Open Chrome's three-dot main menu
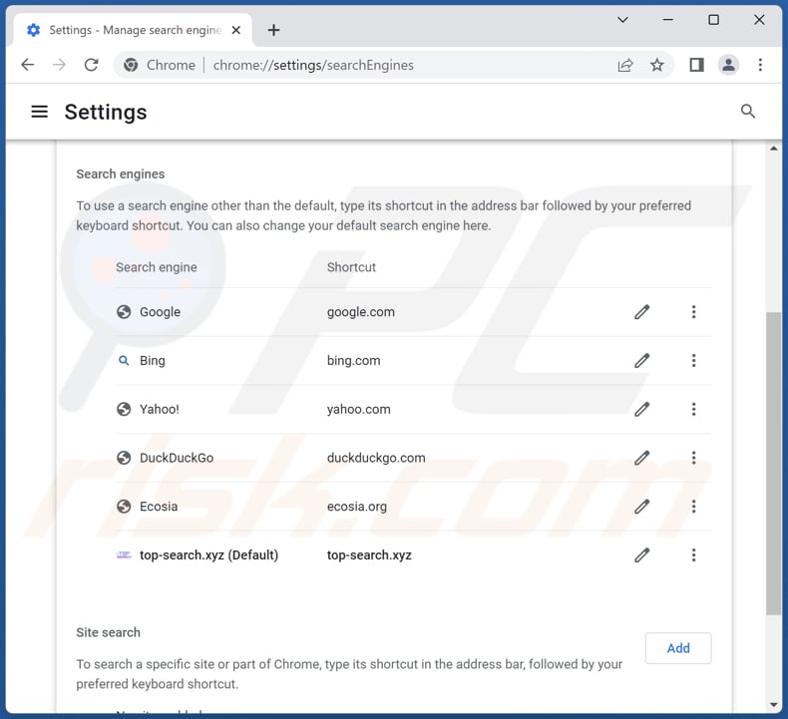Viewport: 788px width, 719px height. pyautogui.click(x=760, y=65)
